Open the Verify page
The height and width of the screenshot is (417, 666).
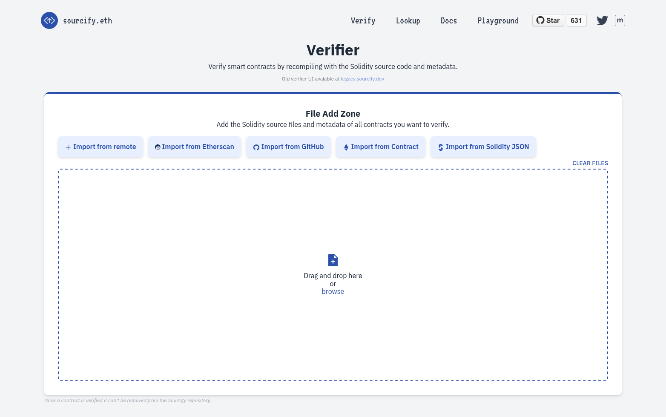coord(363,20)
